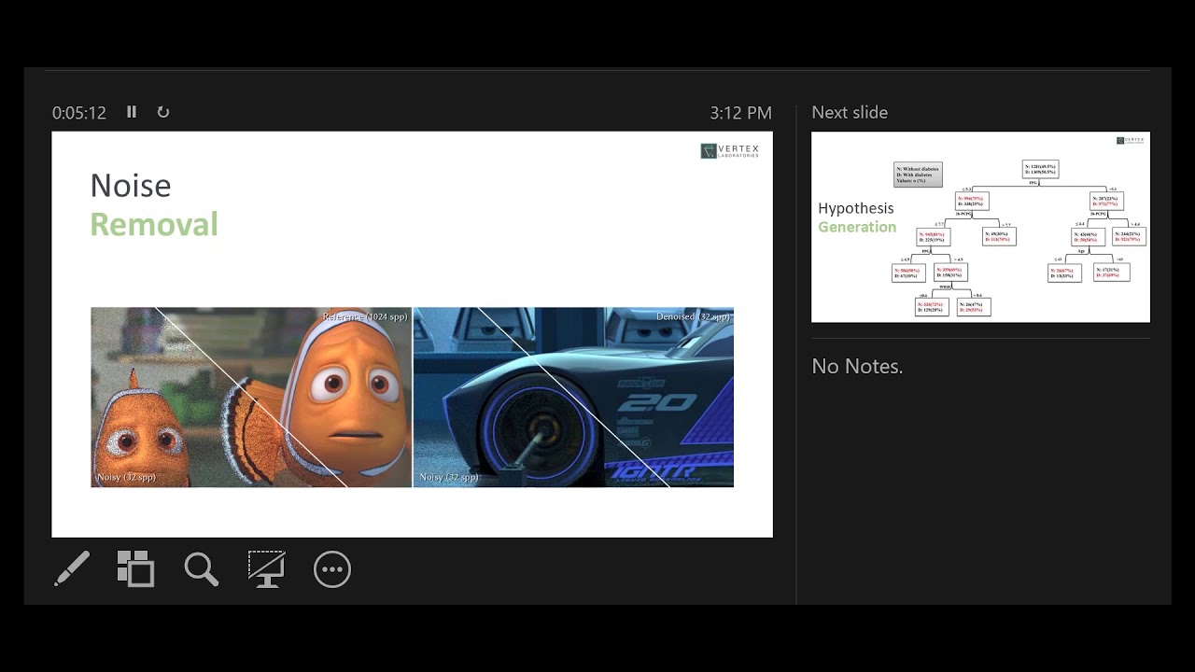Click the blue race car denoised image
The width and height of the screenshot is (1195, 672).
573,397
